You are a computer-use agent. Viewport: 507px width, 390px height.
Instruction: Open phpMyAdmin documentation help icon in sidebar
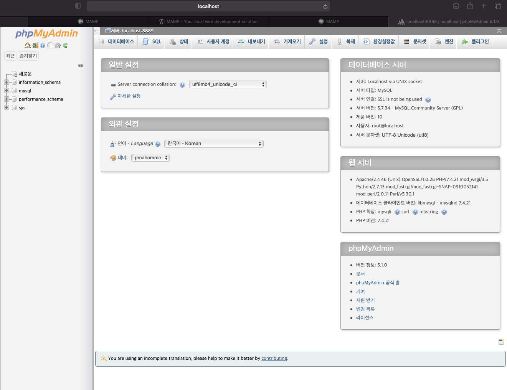(43, 45)
